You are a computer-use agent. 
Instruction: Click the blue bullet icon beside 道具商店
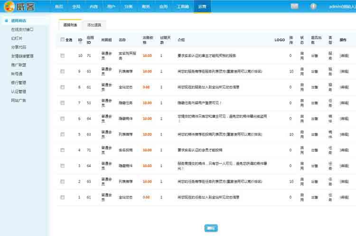[6, 20]
